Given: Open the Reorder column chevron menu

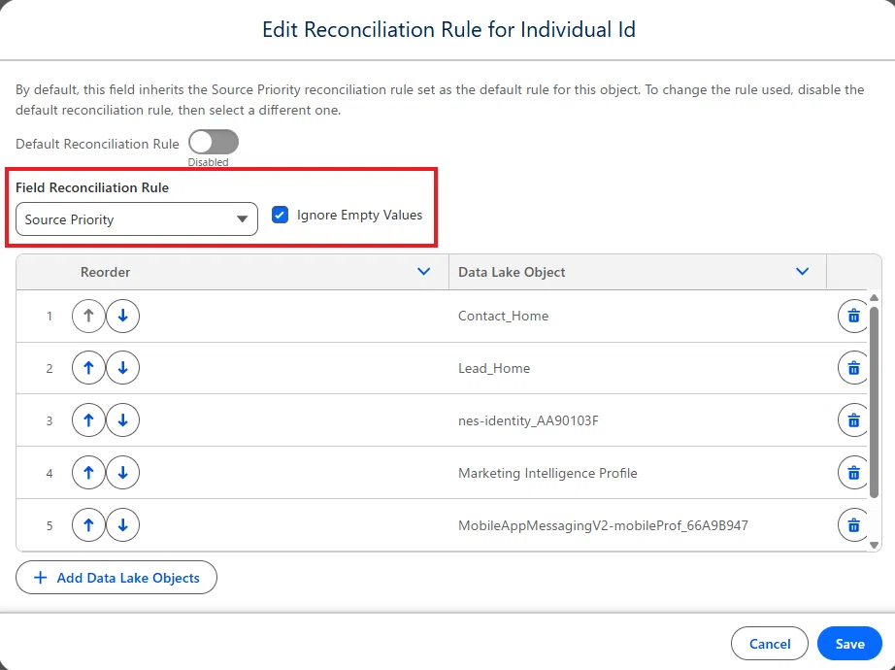Looking at the screenshot, I should [423, 271].
